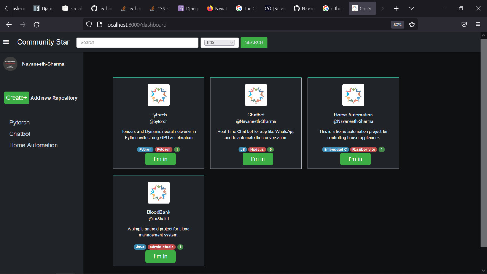Viewport: 487px width, 274px height.
Task: Open the list-all-tabs chevron
Action: tap(411, 8)
